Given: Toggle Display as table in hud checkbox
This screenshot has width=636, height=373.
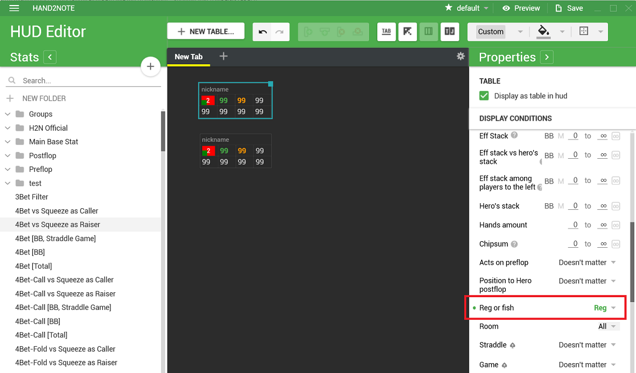Looking at the screenshot, I should 484,96.
